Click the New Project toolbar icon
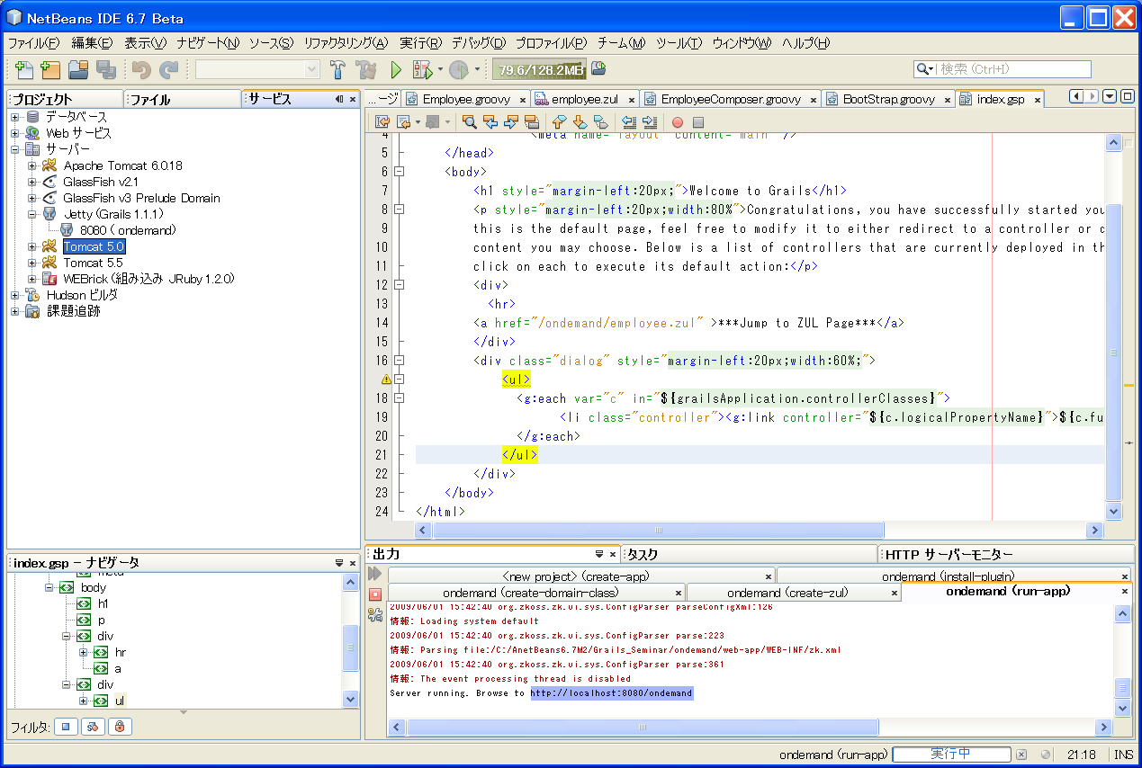The image size is (1142, 768). [x=50, y=69]
